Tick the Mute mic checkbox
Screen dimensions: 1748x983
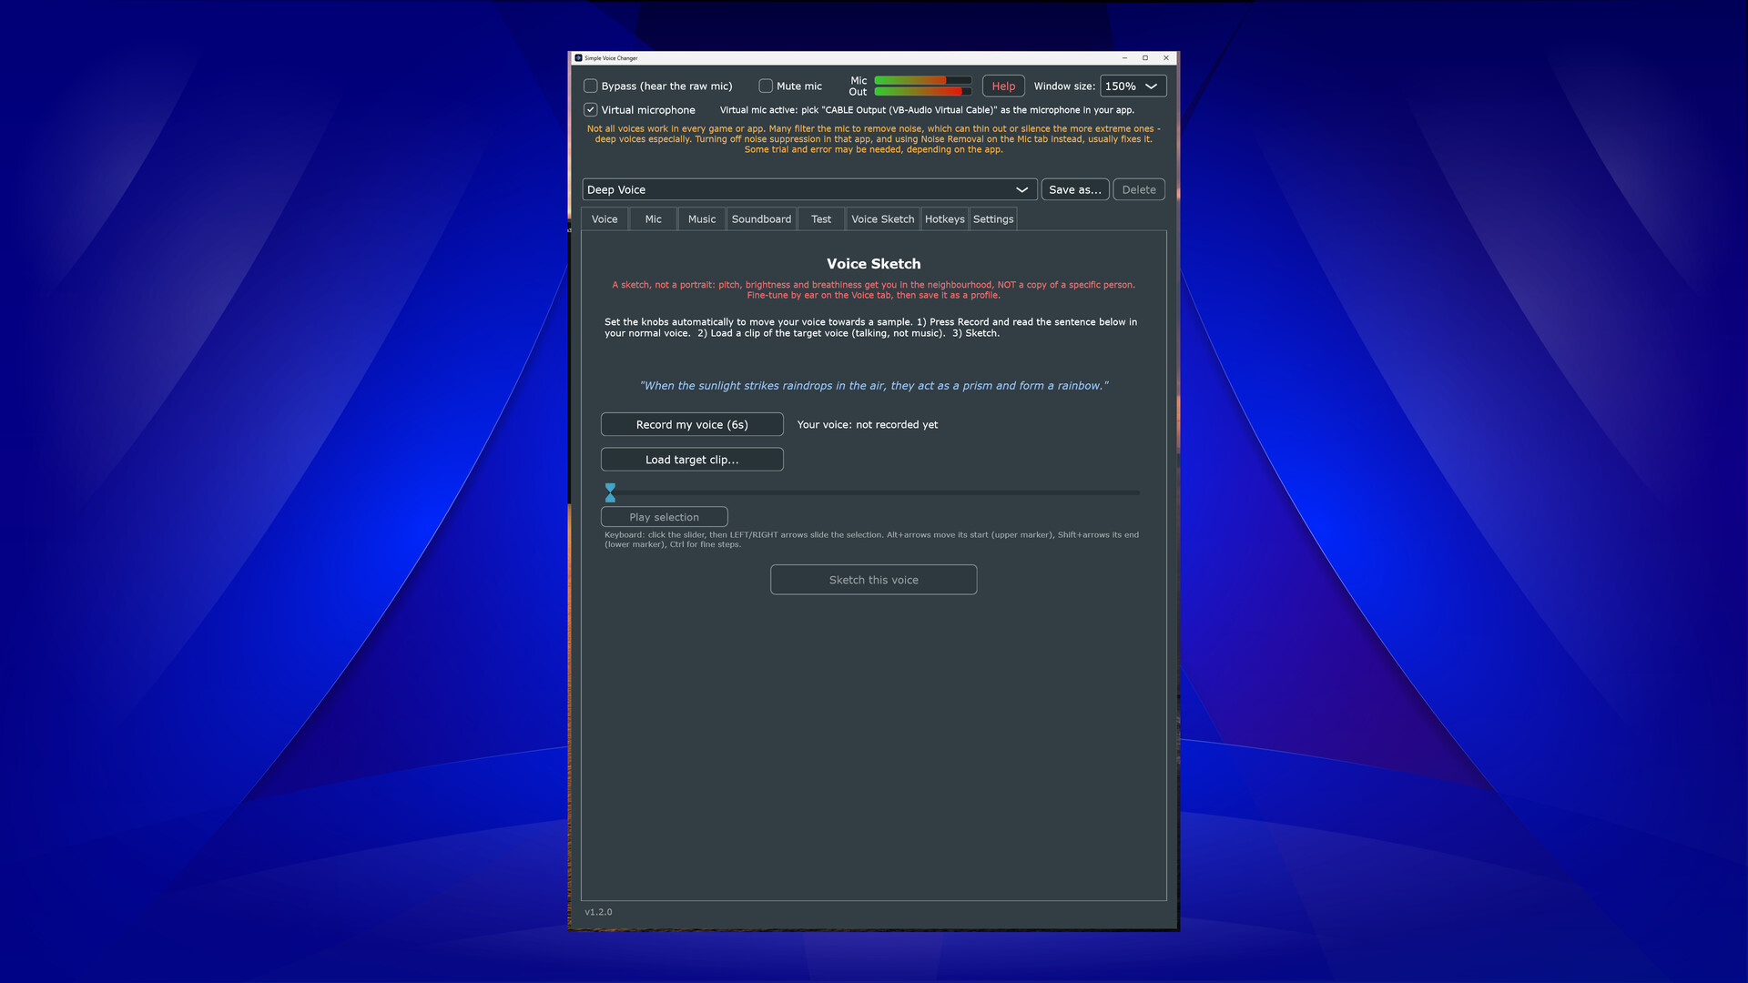[x=766, y=86]
